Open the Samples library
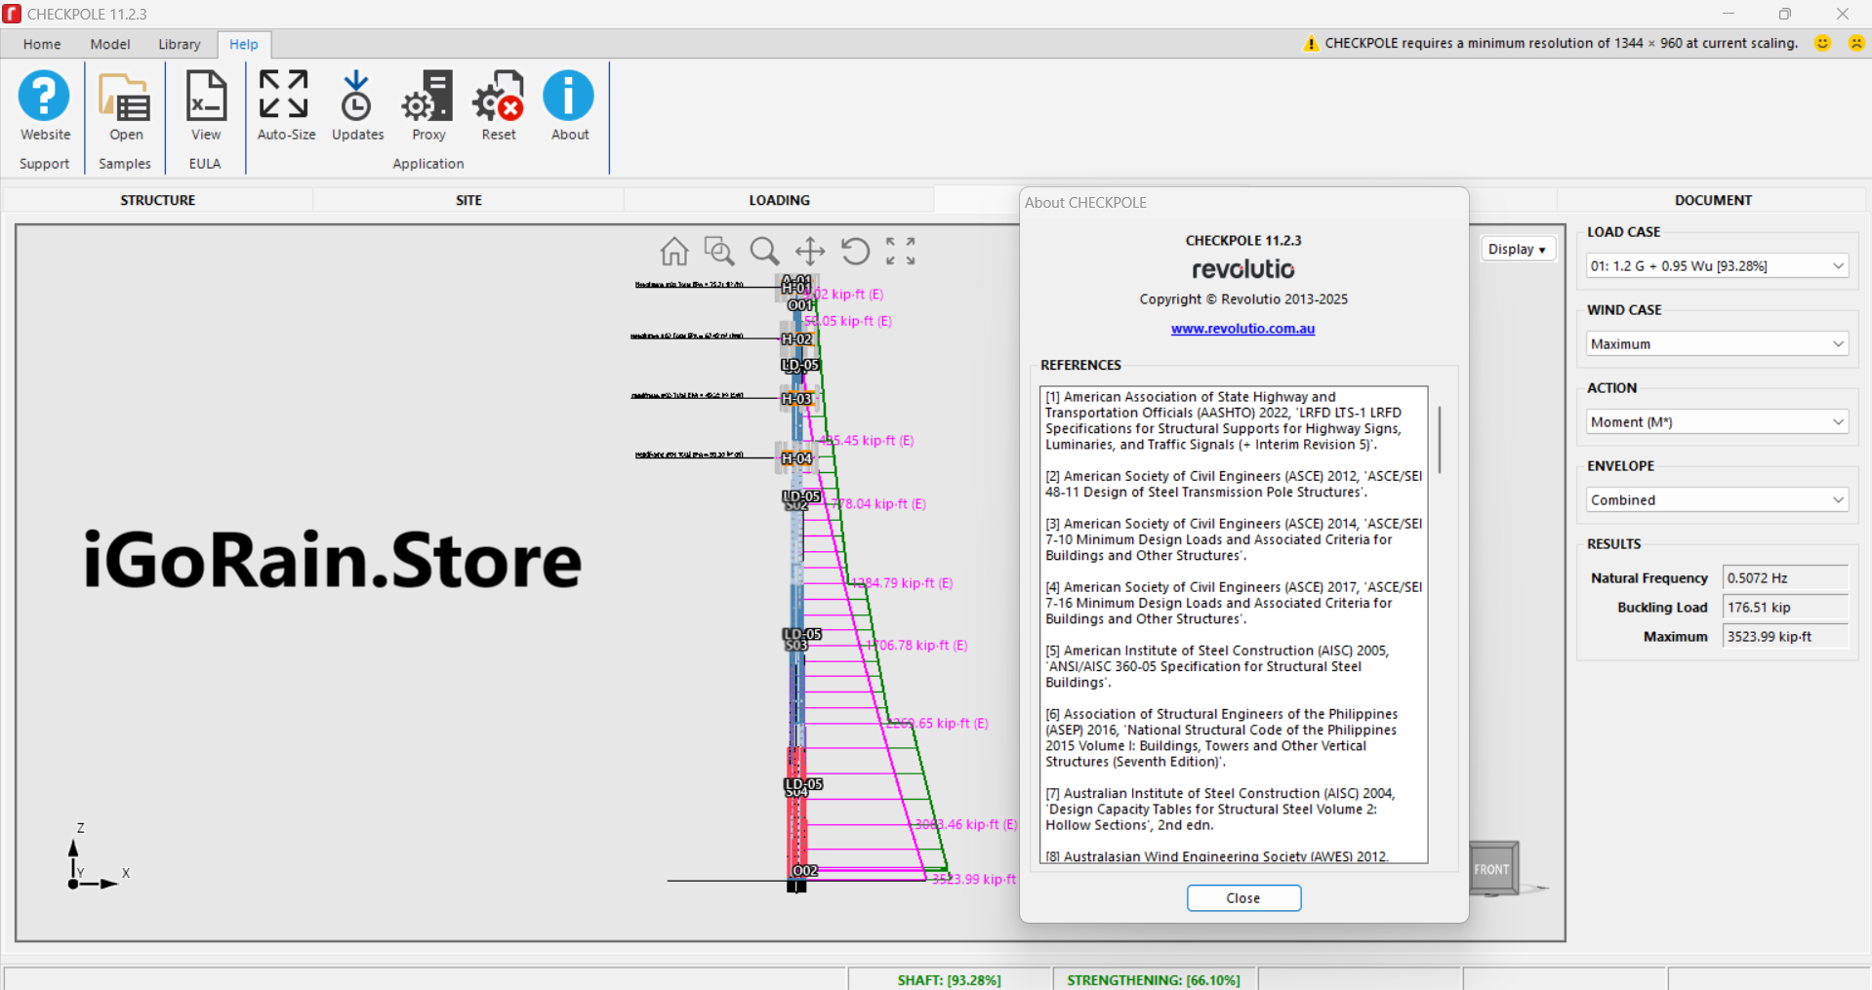1872x990 pixels. pyautogui.click(x=124, y=107)
